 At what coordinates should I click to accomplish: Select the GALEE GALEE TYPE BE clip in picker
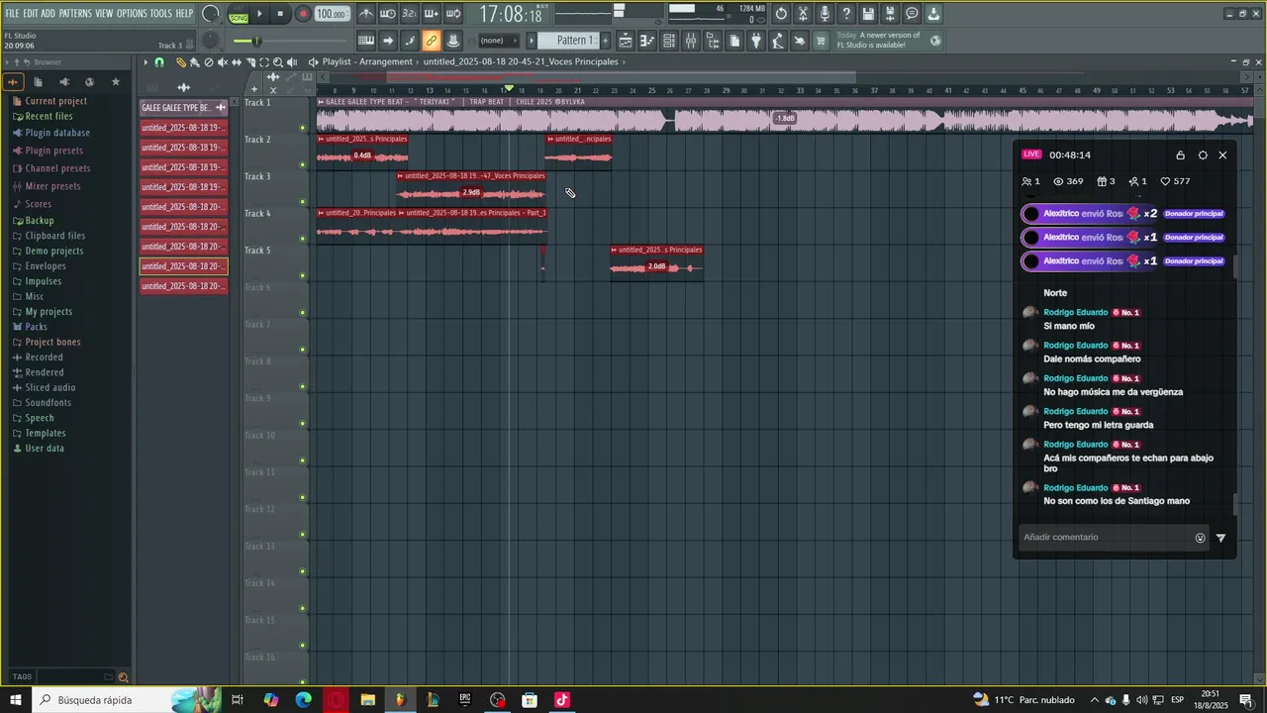click(x=183, y=107)
